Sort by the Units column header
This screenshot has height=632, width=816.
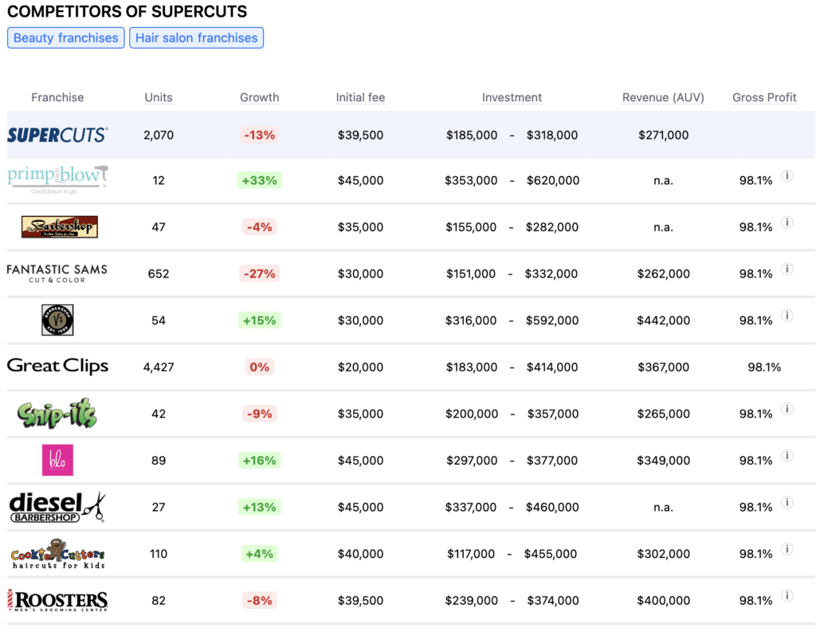tap(159, 97)
